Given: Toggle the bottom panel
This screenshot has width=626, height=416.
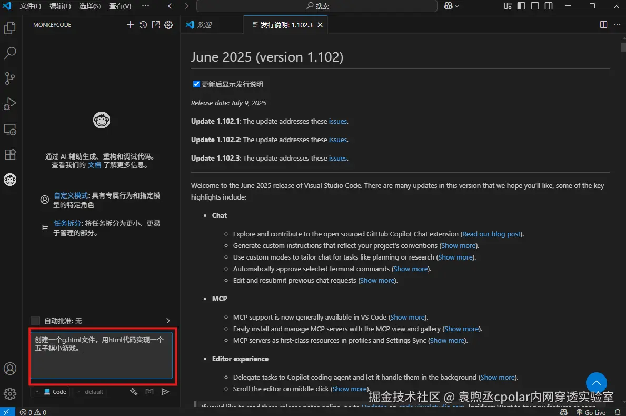Looking at the screenshot, I should click(535, 6).
